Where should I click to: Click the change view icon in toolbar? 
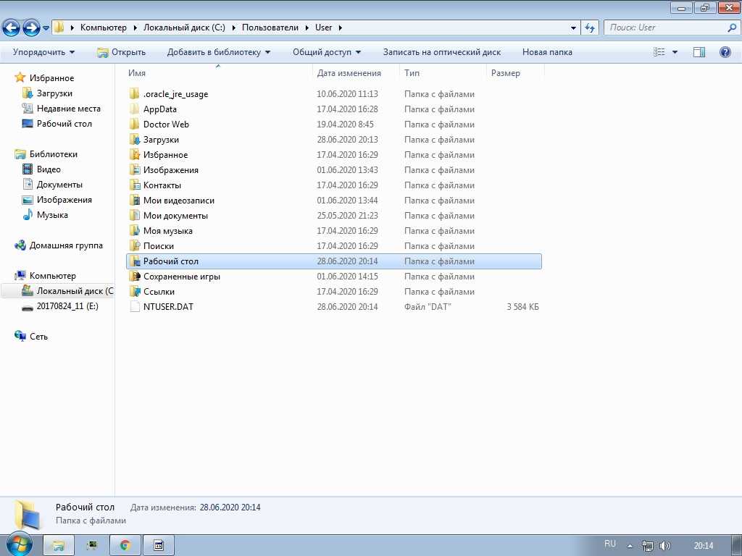point(659,52)
